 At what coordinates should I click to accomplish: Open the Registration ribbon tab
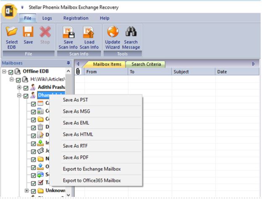[76, 18]
